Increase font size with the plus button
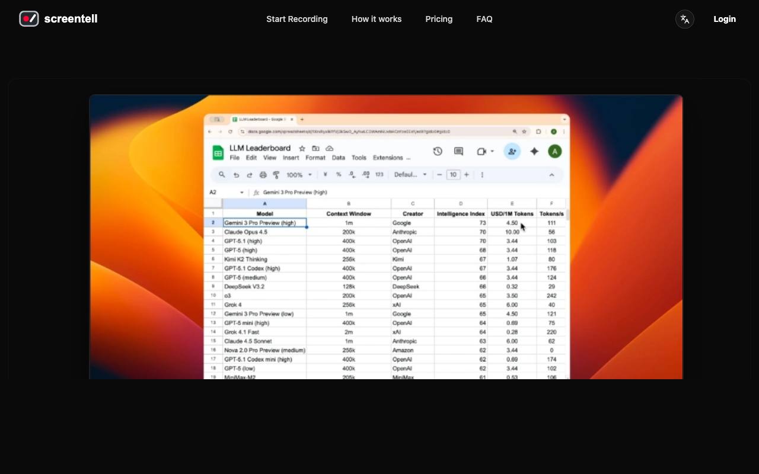 (x=467, y=175)
